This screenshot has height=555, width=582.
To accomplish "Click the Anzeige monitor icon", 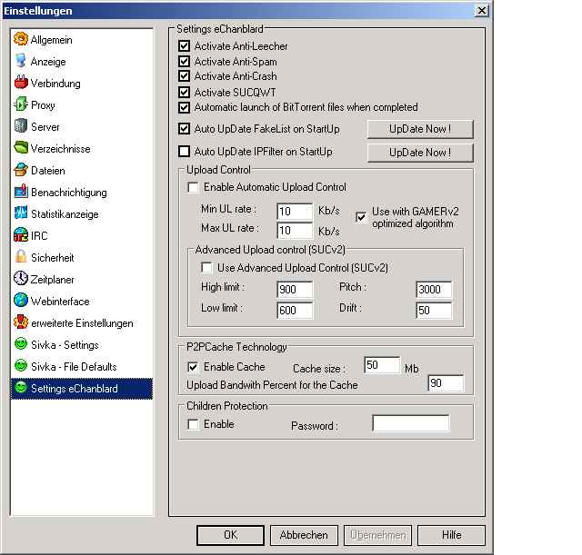I will 21,61.
